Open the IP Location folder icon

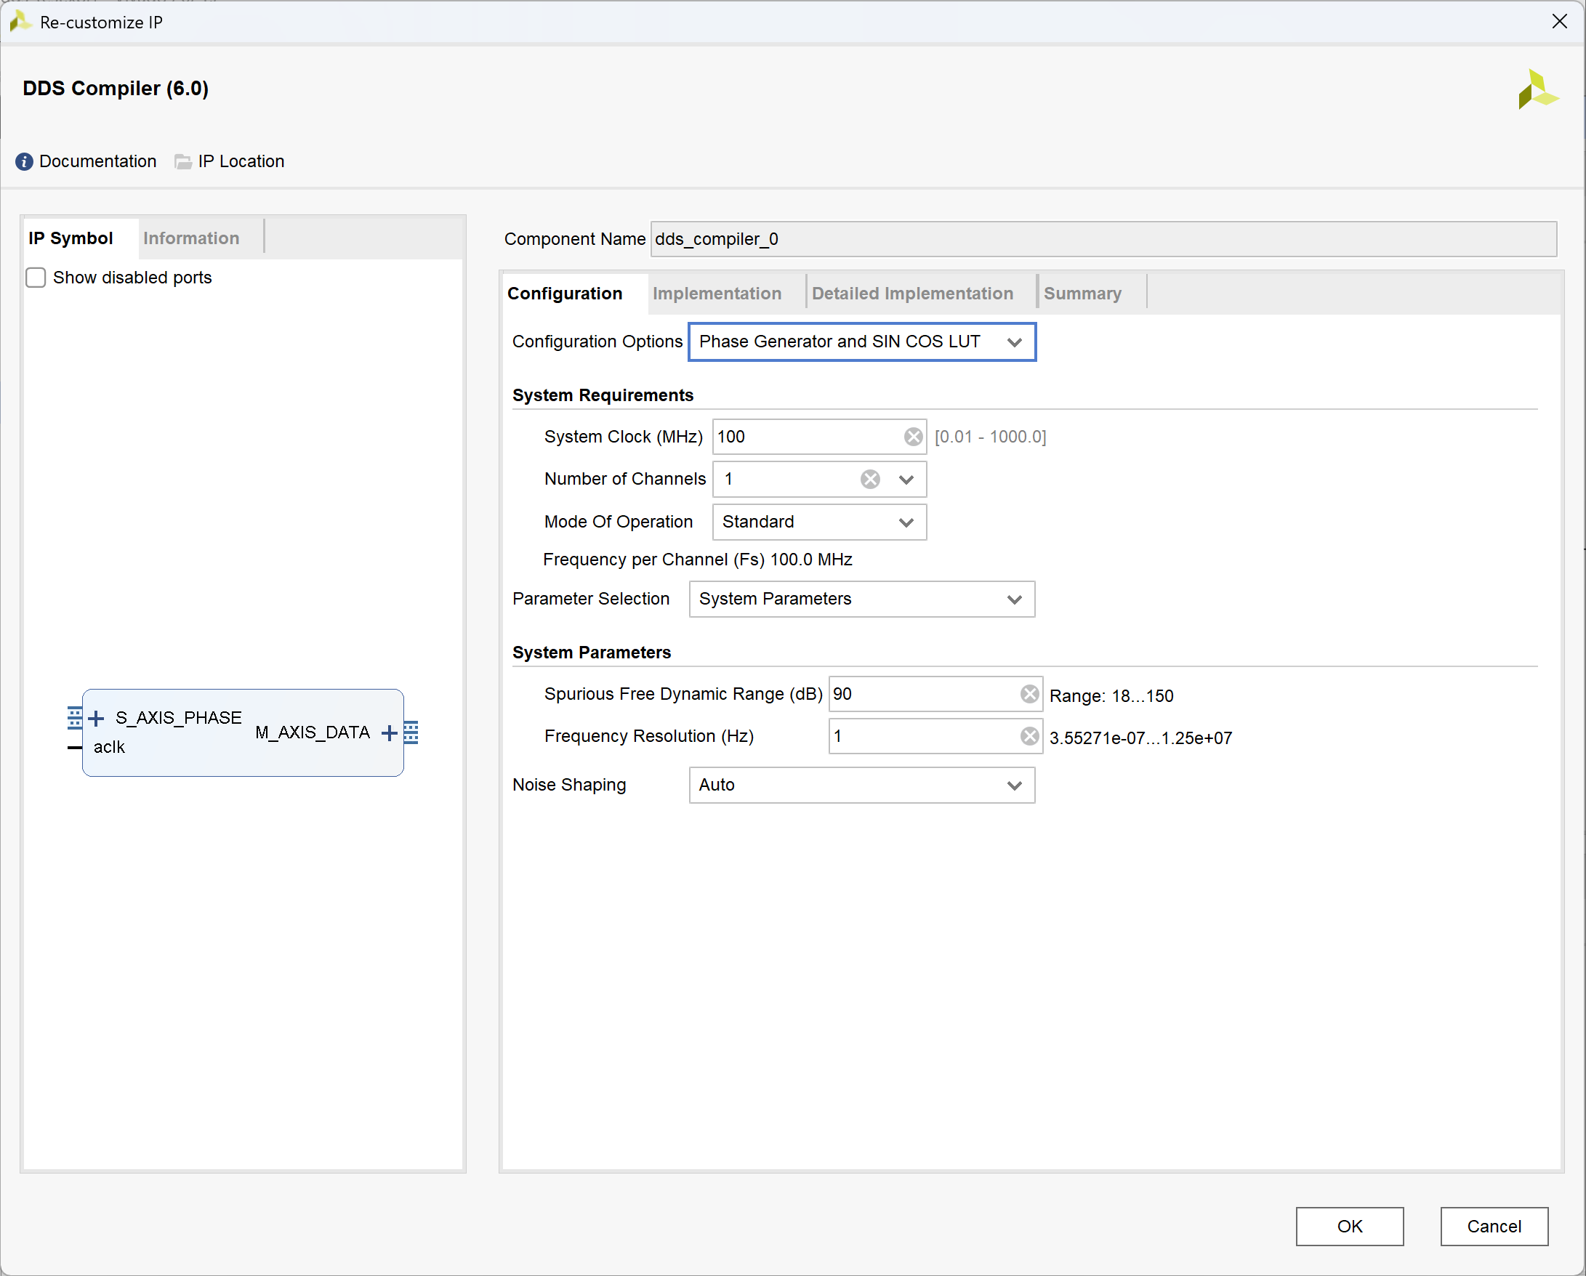point(183,161)
